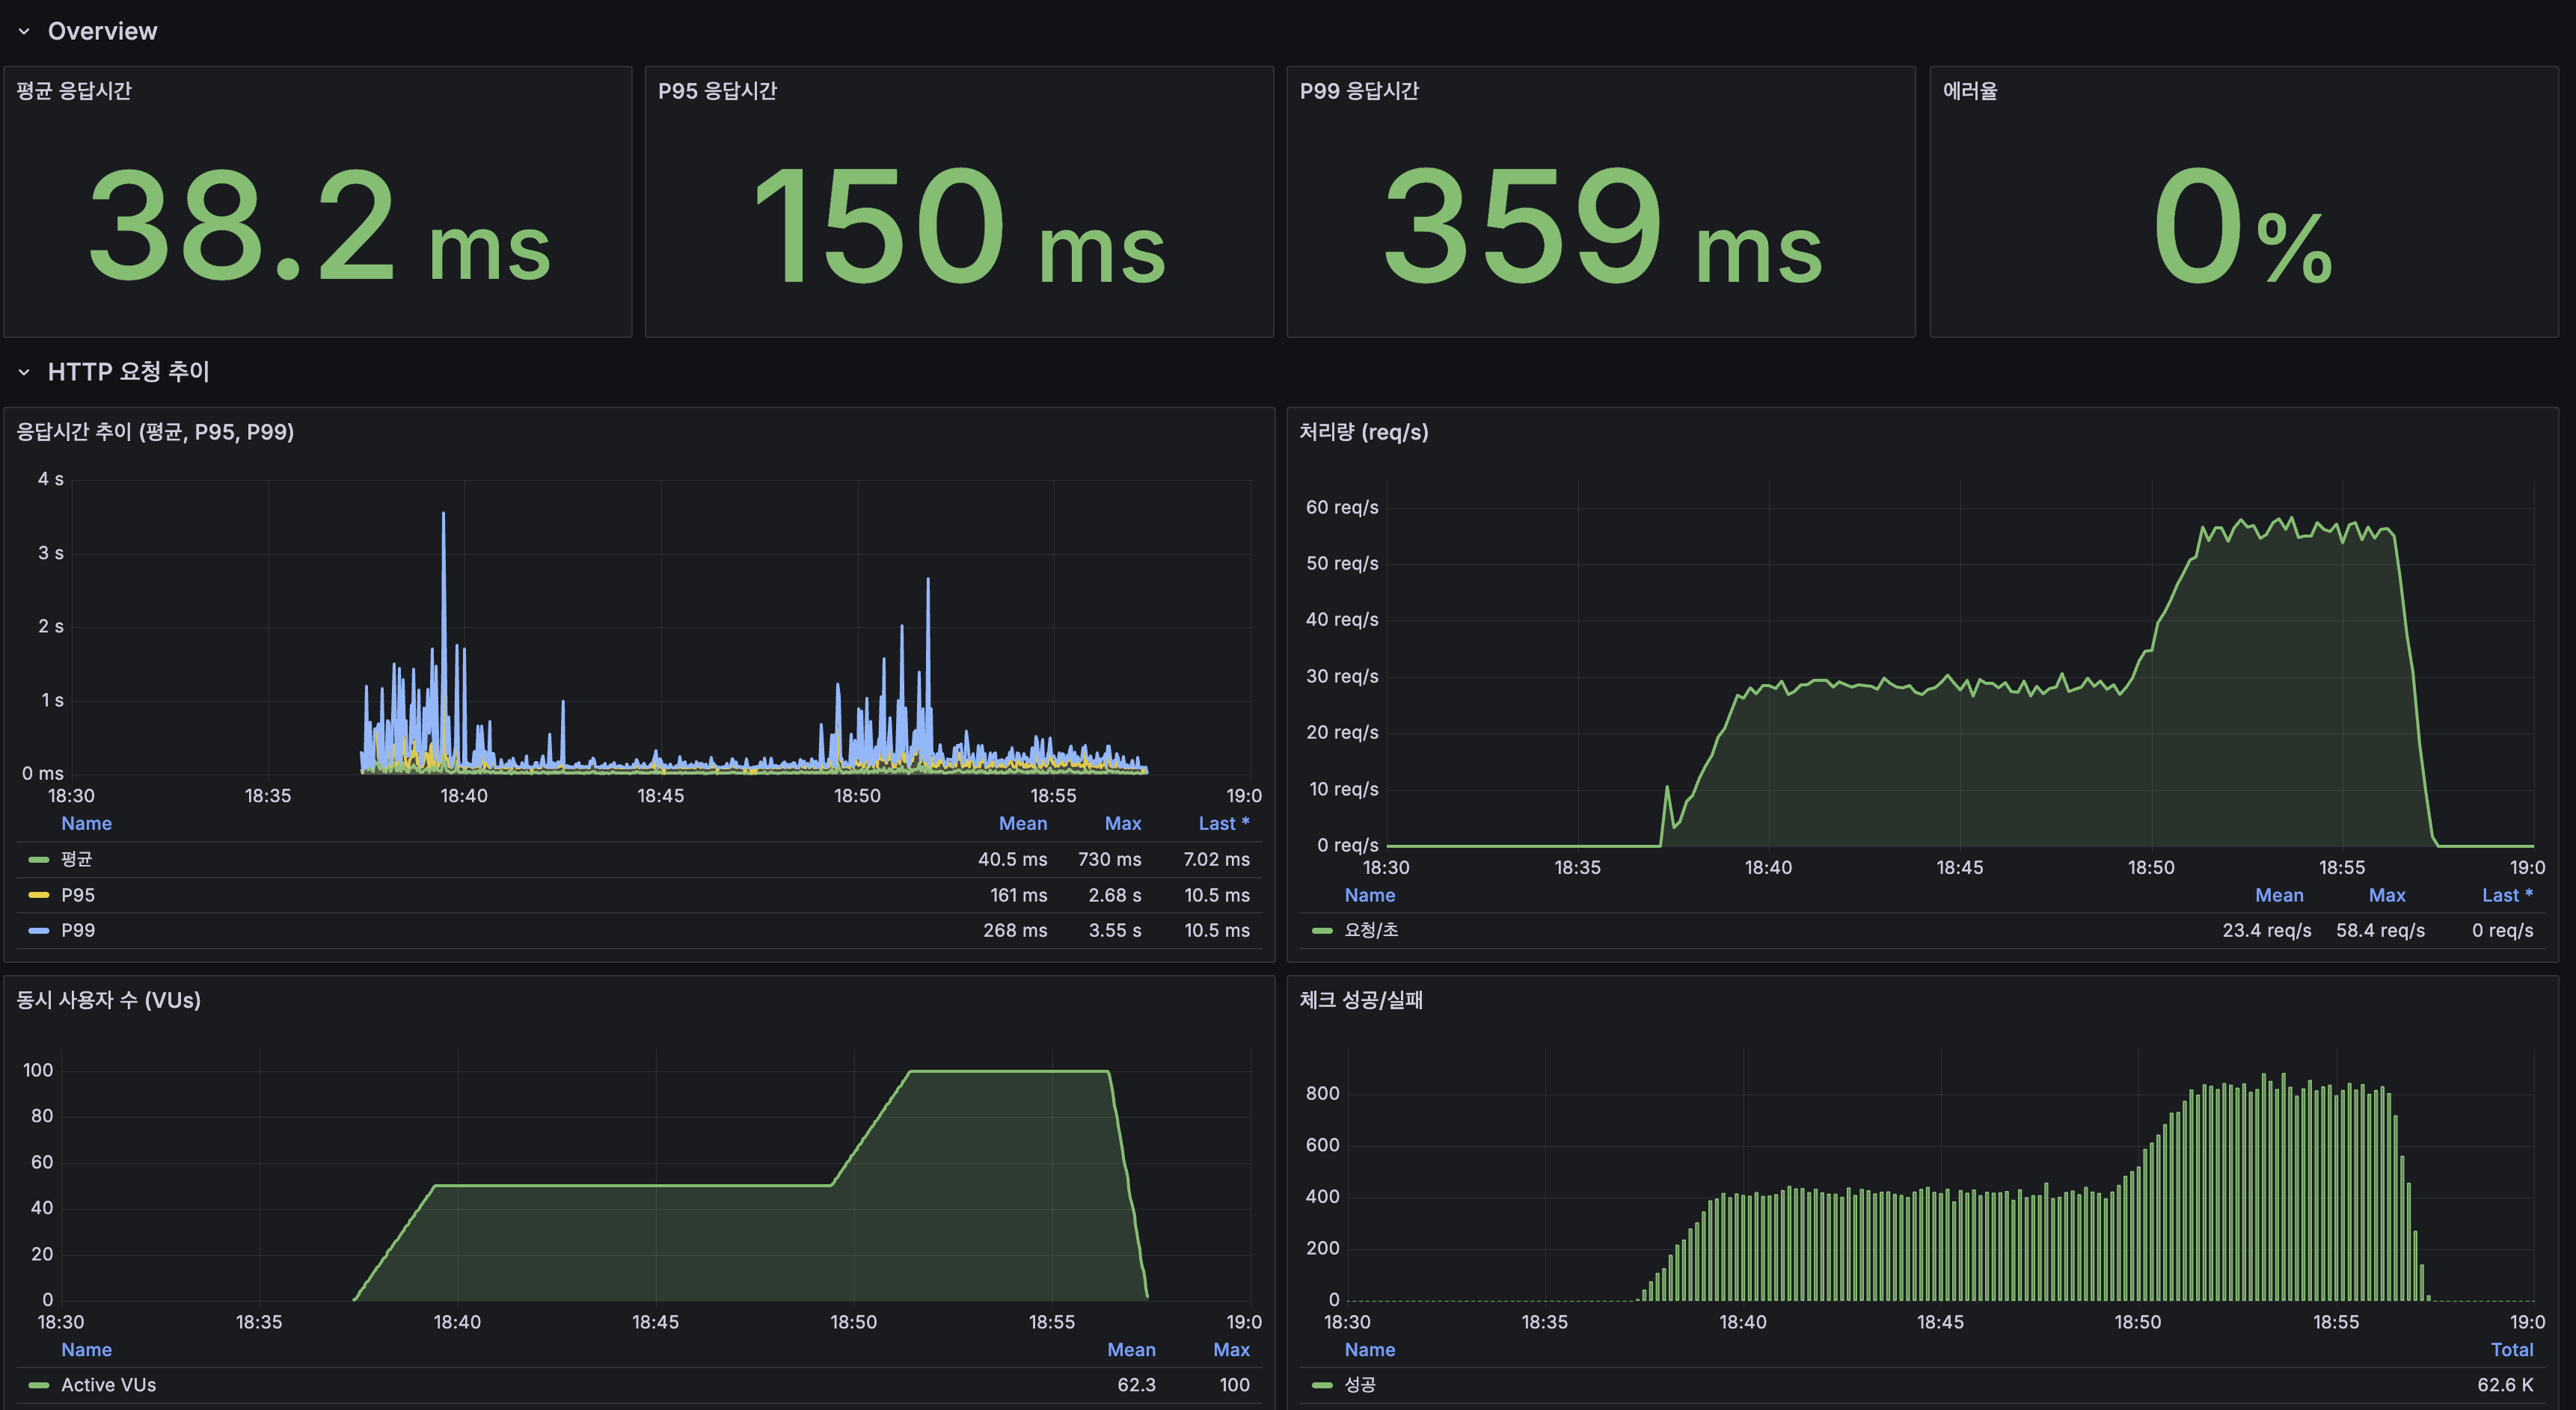
Task: Click the 평균 green legend color indicator
Action: pyautogui.click(x=38, y=858)
